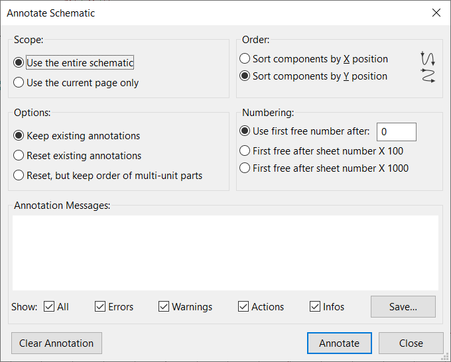The image size is (451, 362).
Task: Click the Save... messages button
Action: 403,307
